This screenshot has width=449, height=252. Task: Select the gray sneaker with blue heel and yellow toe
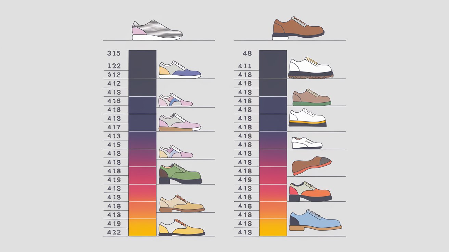pyautogui.click(x=180, y=70)
